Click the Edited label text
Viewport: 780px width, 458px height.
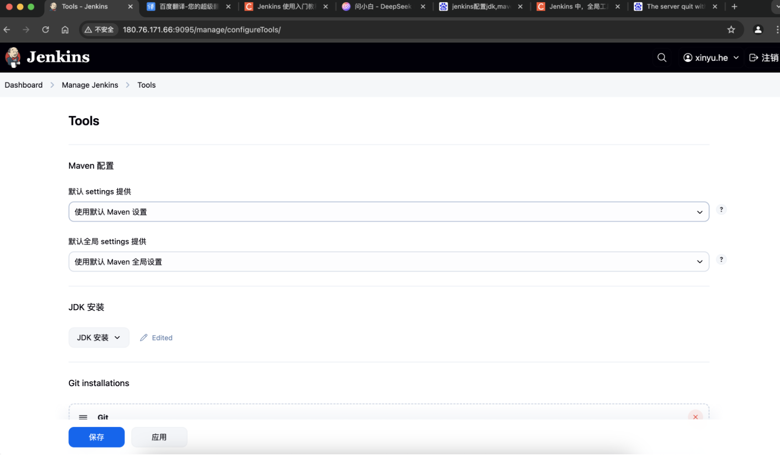point(162,338)
